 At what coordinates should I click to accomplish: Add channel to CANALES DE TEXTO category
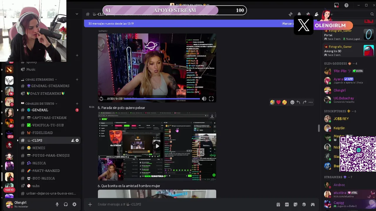tap(77, 103)
